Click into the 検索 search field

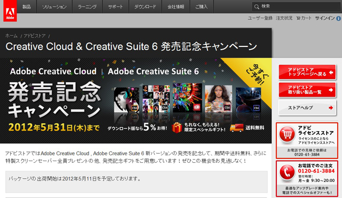297,6
